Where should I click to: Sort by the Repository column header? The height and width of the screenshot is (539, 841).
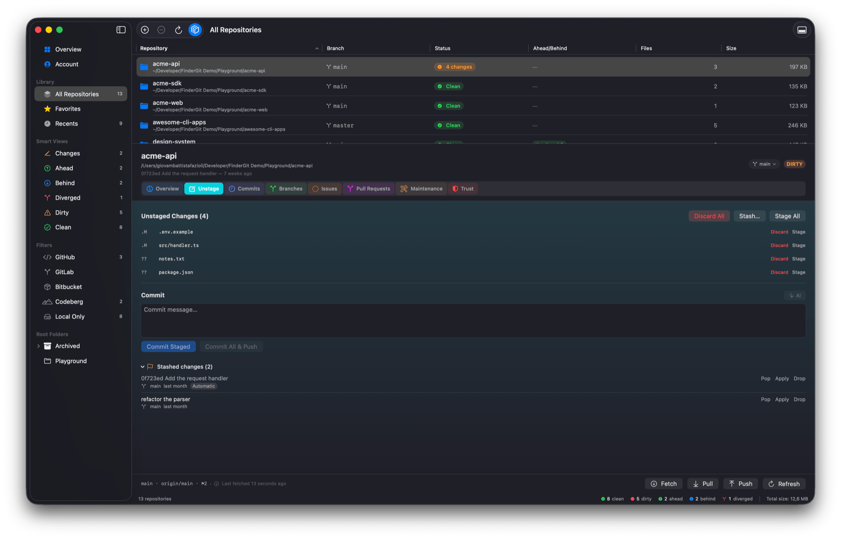(x=229, y=48)
